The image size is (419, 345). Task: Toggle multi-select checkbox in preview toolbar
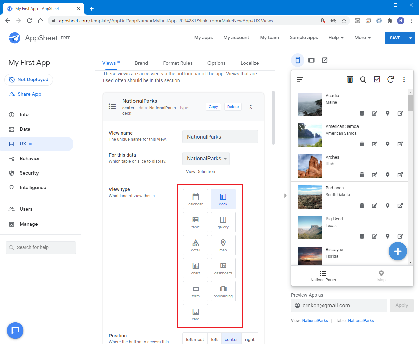coord(377,79)
